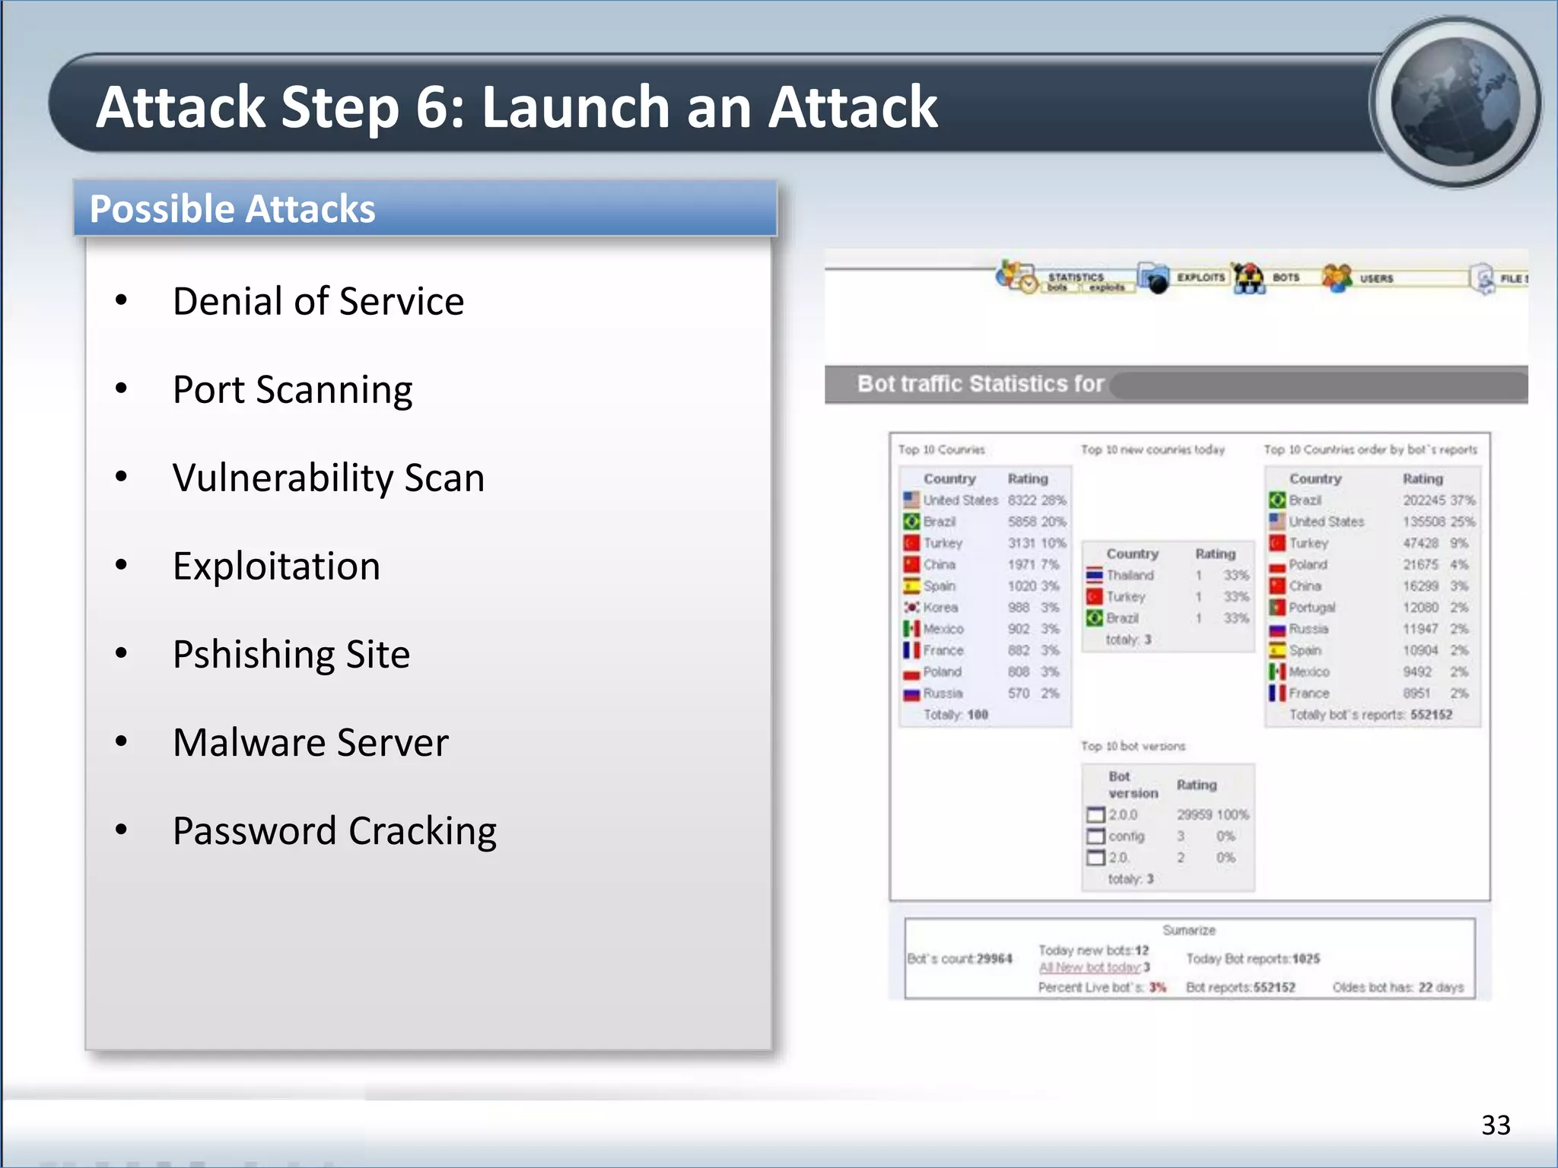Click the Portugal flag in bot reports table
Screen dimensions: 1558x1168
pos(1277,608)
